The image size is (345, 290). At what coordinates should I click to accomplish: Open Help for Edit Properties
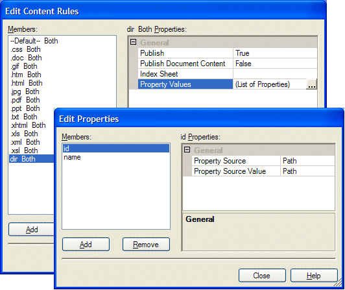point(314,275)
